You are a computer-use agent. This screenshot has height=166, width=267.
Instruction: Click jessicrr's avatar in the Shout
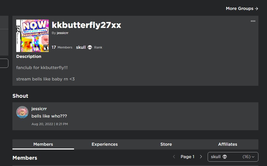click(x=22, y=112)
